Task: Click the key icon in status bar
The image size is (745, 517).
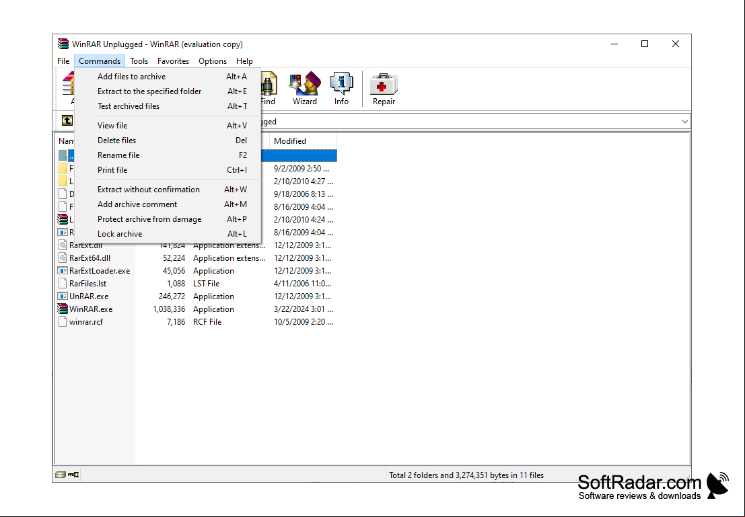Action: pos(73,474)
